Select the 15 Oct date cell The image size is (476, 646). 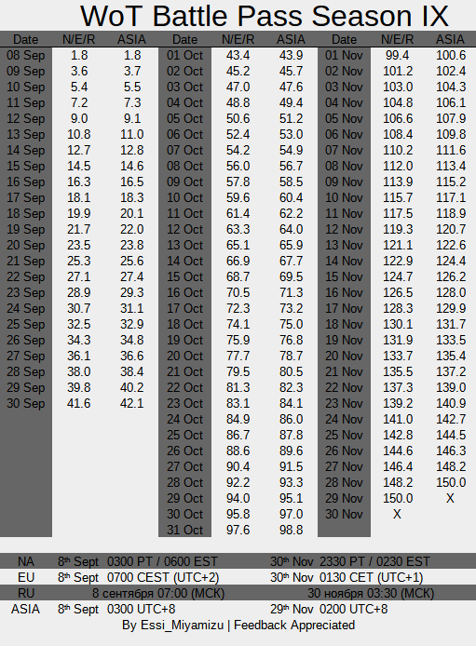click(184, 276)
